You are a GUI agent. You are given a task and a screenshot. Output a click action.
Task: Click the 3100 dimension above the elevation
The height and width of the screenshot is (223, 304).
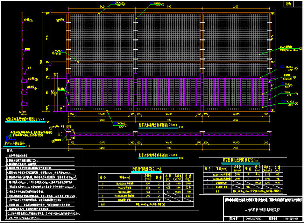[170, 7]
